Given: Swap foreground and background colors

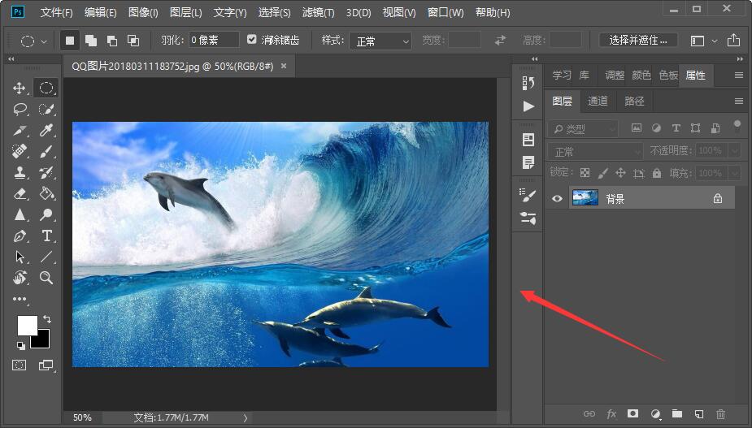Looking at the screenshot, I should (x=47, y=318).
